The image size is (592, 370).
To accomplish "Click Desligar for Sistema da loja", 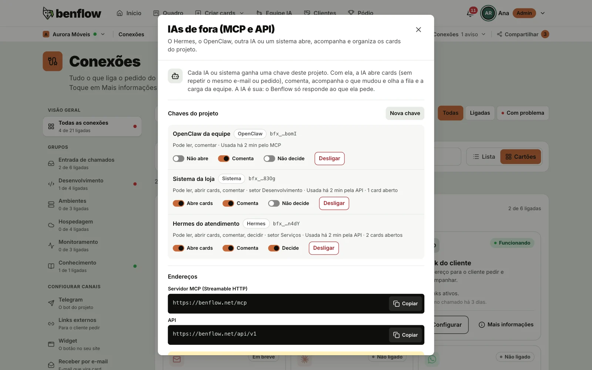I will pos(334,203).
